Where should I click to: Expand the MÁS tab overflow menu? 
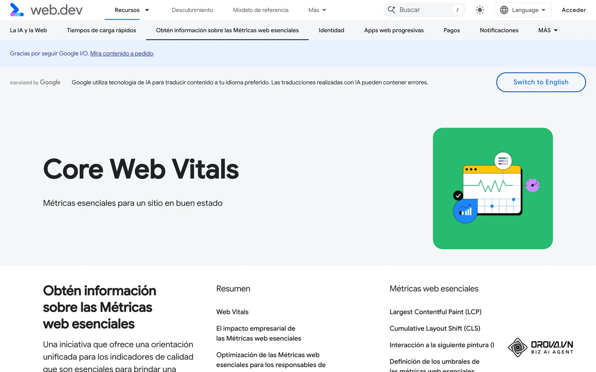tap(548, 30)
